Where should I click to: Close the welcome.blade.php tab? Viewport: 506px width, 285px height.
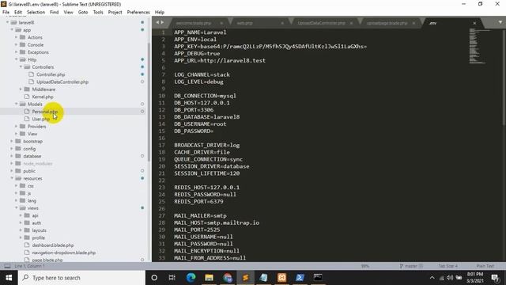221,23
